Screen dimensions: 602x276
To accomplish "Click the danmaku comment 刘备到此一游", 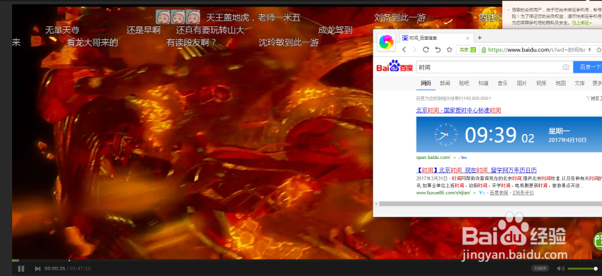I will (x=400, y=18).
